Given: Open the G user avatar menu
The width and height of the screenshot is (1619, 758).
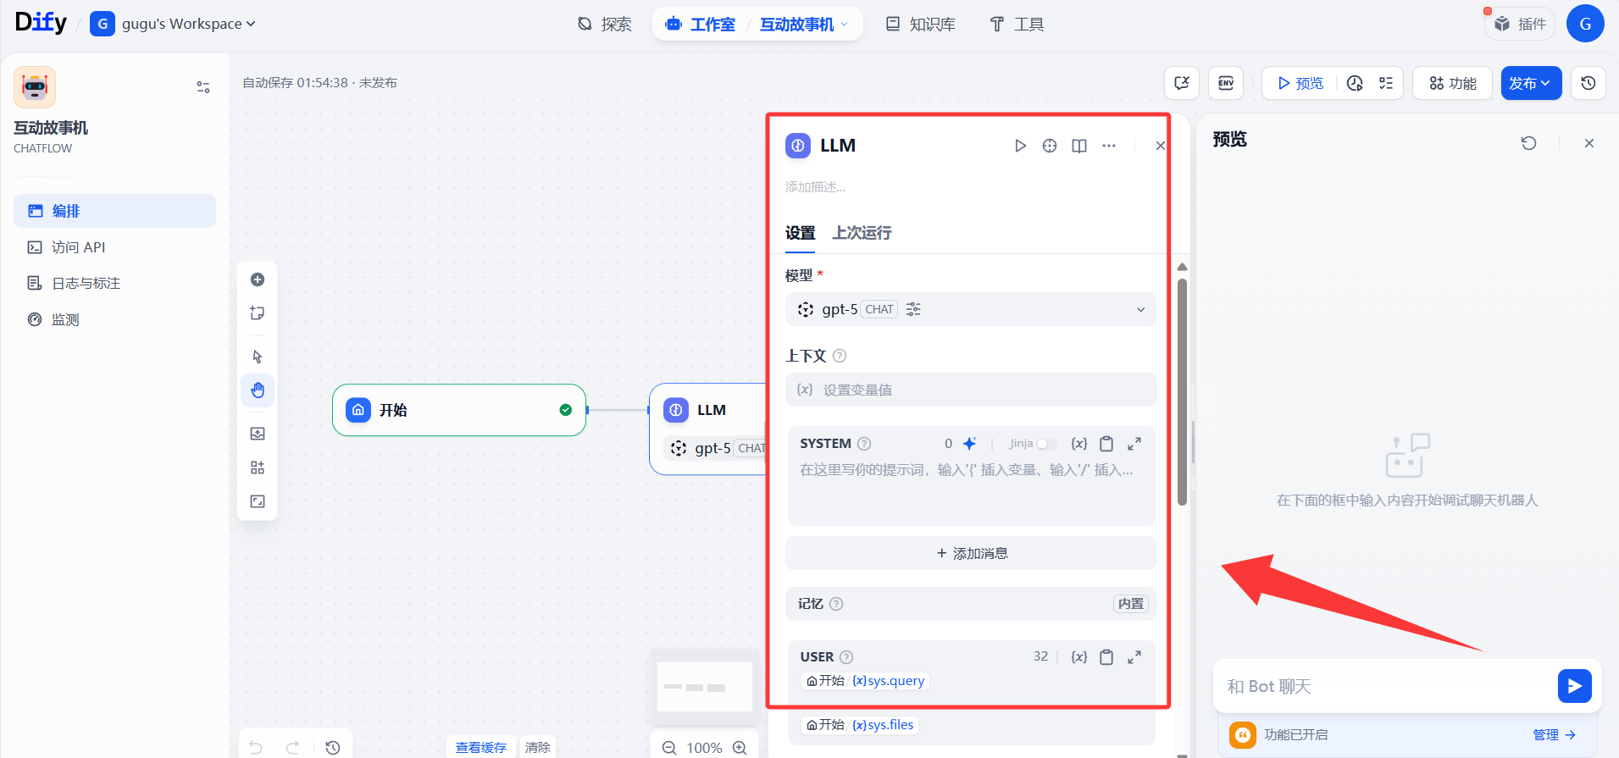Looking at the screenshot, I should click(1585, 24).
